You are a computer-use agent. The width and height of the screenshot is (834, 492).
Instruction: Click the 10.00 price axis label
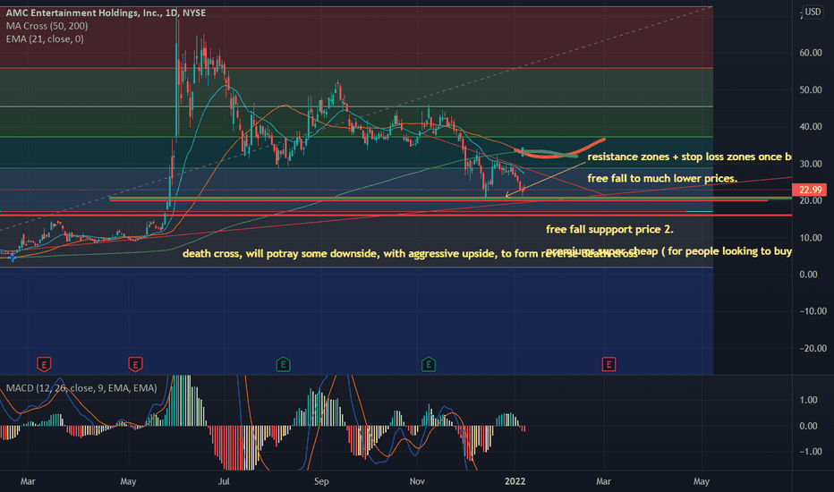tap(811, 238)
